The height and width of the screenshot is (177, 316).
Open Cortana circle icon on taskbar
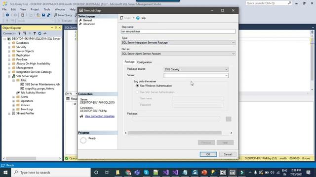96,173
